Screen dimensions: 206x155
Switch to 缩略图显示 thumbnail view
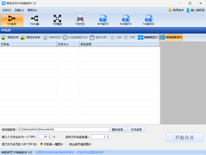pyautogui.click(x=148, y=37)
